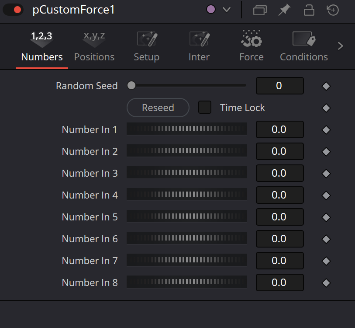Click the purple node color dot
This screenshot has height=328, width=355.
click(x=211, y=10)
